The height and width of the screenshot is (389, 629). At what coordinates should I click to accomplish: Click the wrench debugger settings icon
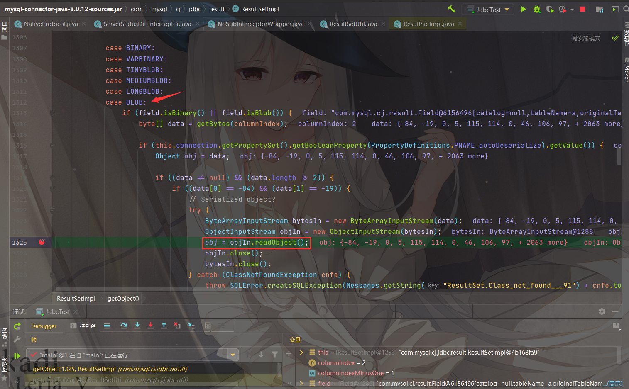tap(17, 339)
